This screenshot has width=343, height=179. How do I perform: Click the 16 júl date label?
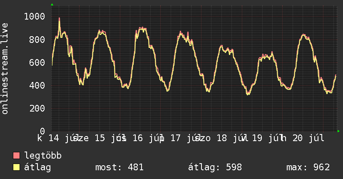tap(146, 138)
